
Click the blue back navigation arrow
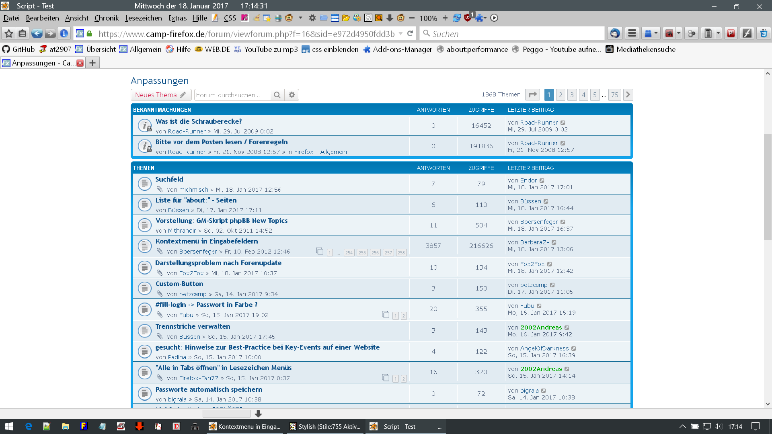pyautogui.click(x=37, y=34)
